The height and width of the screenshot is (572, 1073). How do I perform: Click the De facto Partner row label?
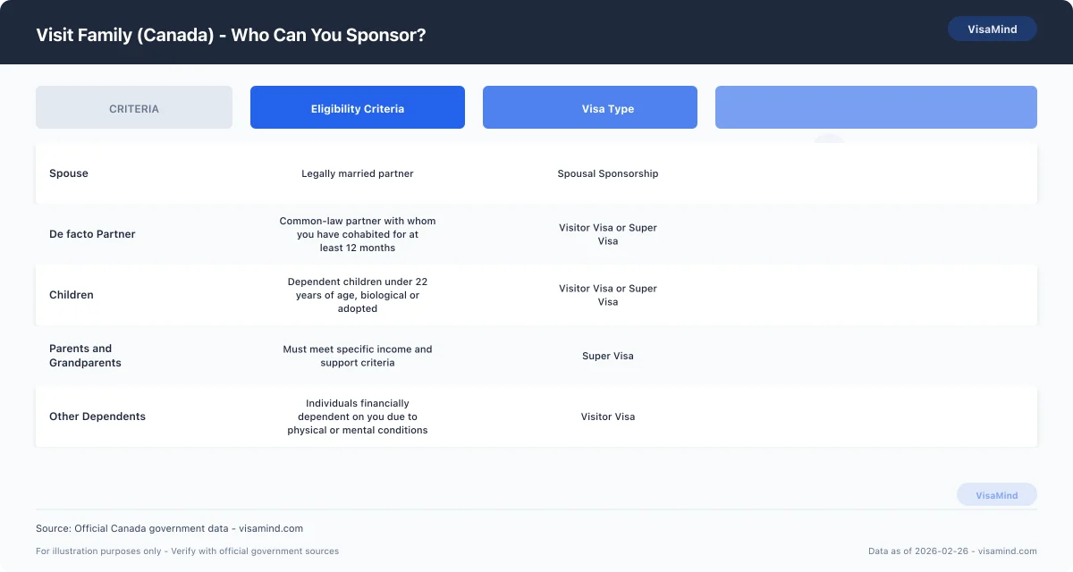coord(92,234)
